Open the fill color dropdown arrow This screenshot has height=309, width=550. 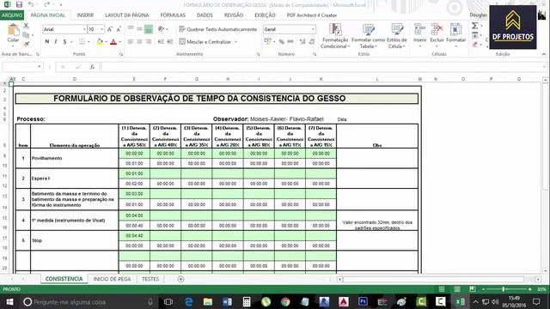click(107, 42)
